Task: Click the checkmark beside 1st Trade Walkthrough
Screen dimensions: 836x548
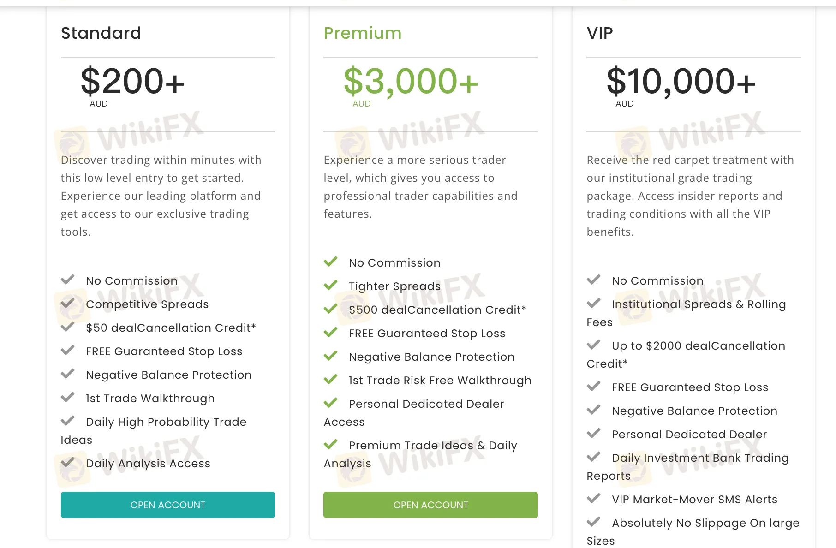Action: pyautogui.click(x=68, y=397)
